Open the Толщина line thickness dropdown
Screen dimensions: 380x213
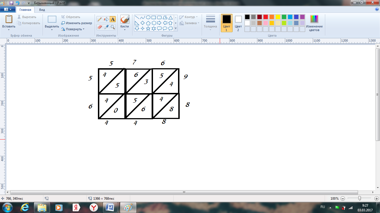[210, 23]
